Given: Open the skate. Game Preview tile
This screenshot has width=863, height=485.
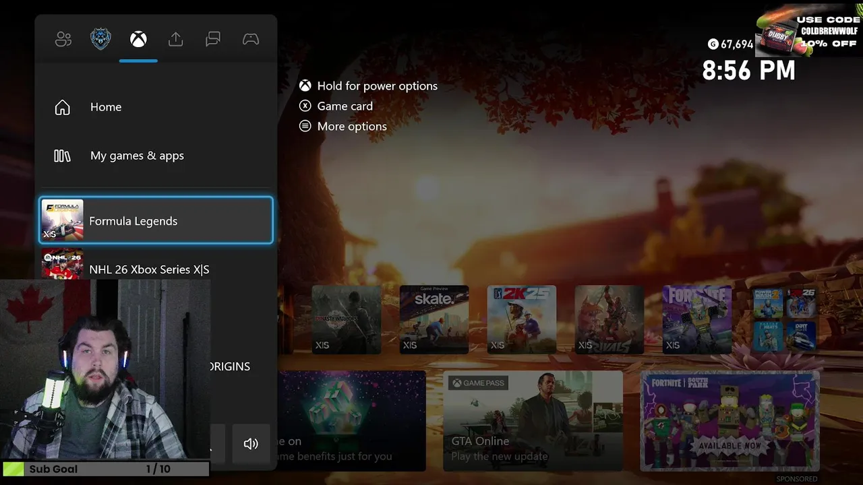Looking at the screenshot, I should (x=434, y=319).
